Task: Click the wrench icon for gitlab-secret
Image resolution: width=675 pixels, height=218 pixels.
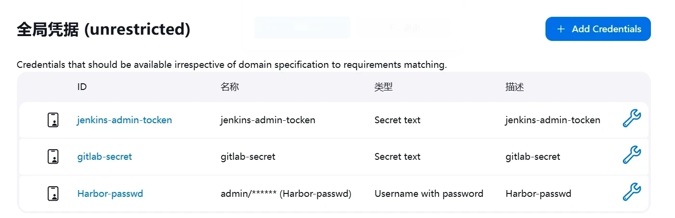Action: [x=631, y=155]
